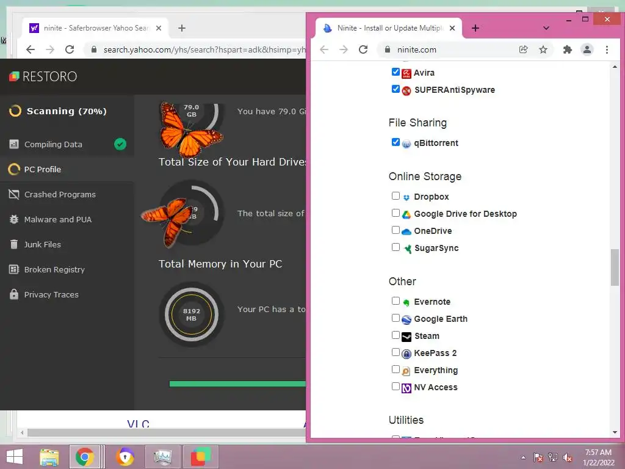The height and width of the screenshot is (469, 625).
Task: Click the Google Earth globe icon
Action: [x=406, y=319]
